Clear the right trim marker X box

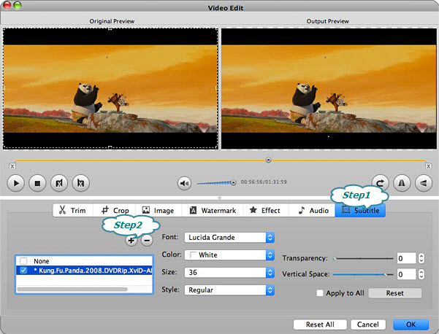pyautogui.click(x=428, y=166)
